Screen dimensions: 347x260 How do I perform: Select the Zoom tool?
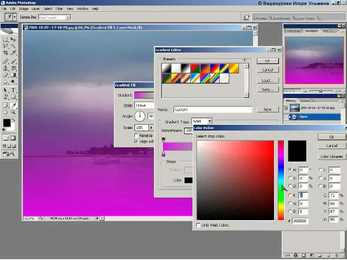click(x=13, y=112)
